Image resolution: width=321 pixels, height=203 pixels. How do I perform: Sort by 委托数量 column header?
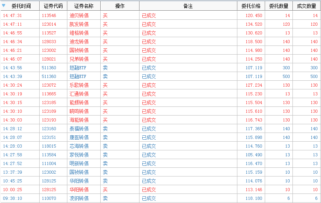click(x=279, y=6)
